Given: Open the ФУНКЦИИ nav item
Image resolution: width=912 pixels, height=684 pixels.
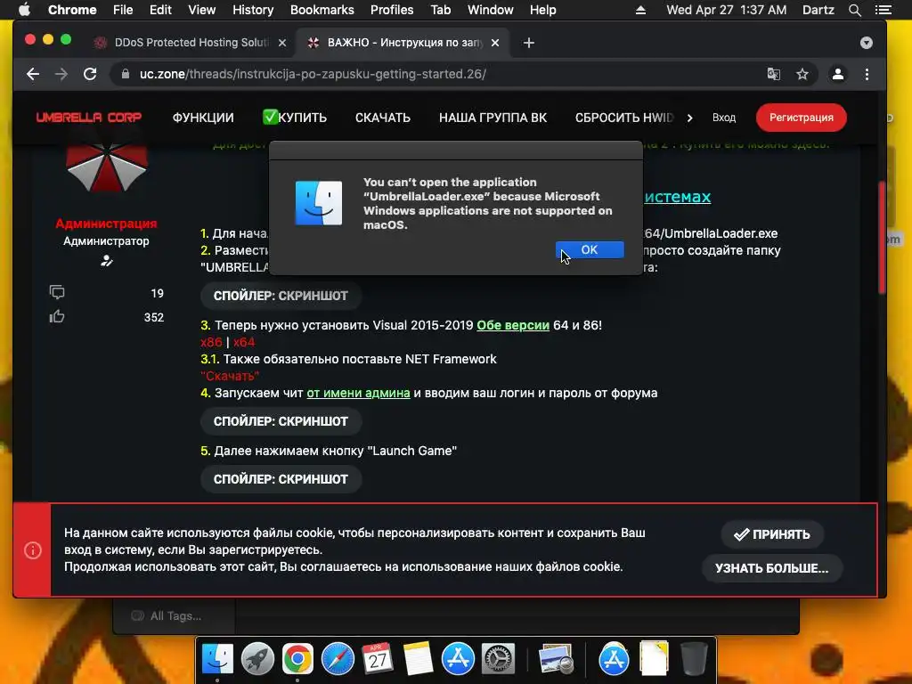Looking at the screenshot, I should tap(203, 118).
